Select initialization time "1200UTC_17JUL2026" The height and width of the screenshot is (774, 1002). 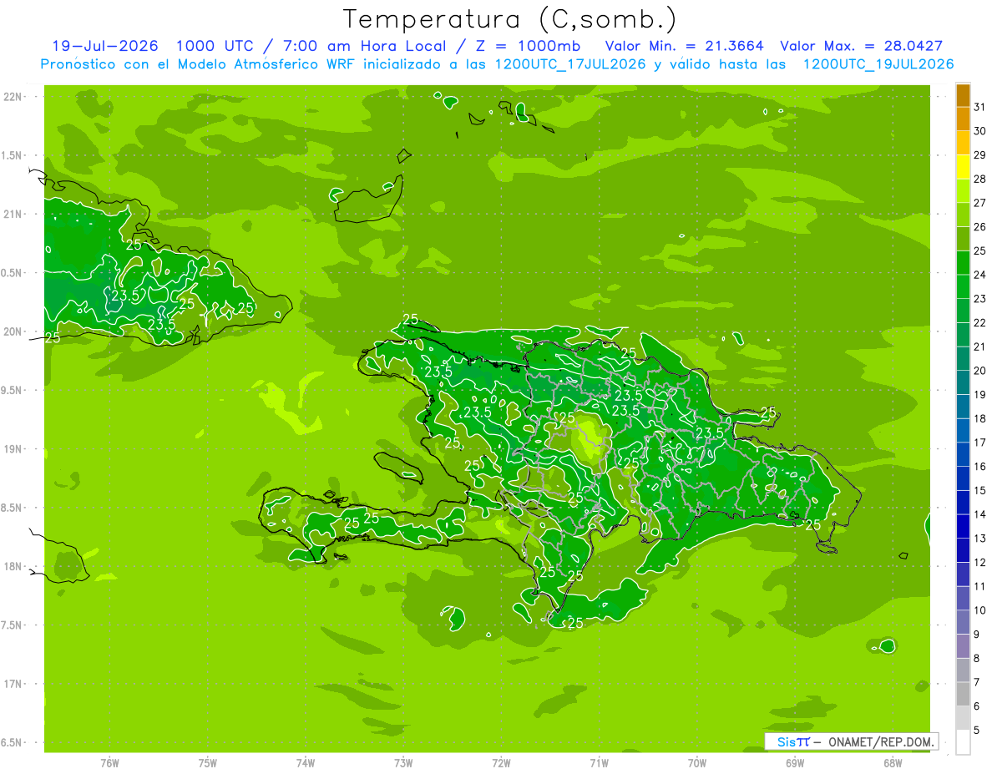click(570, 64)
